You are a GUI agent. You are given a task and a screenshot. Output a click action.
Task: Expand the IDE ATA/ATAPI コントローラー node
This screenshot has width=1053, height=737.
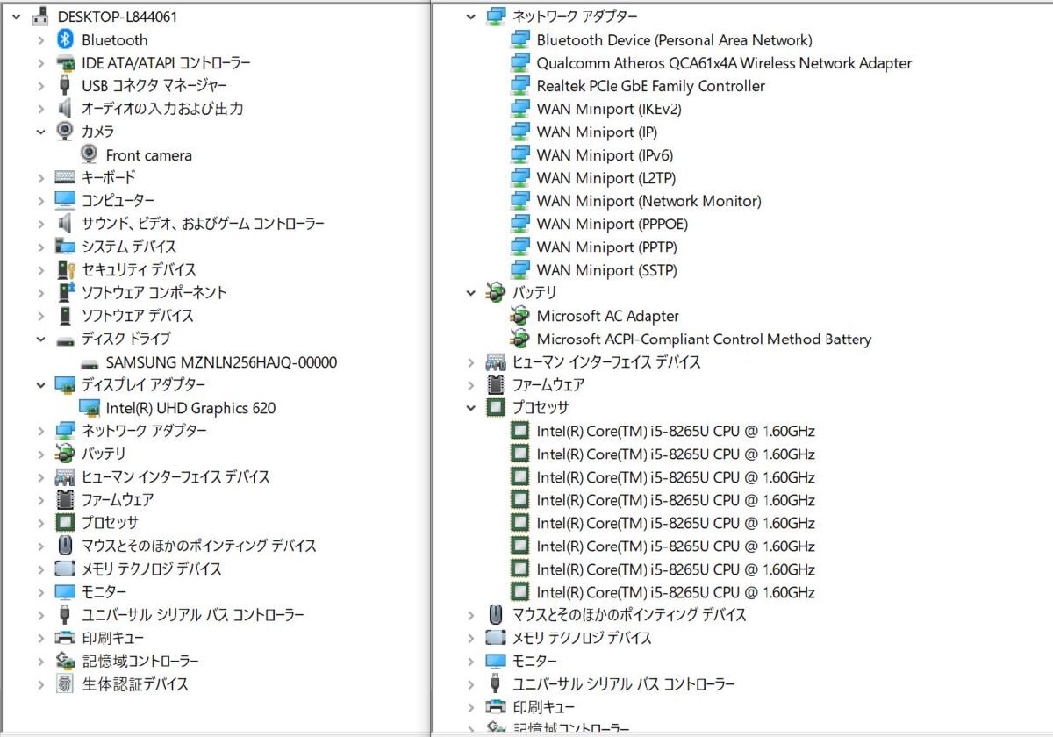[x=40, y=63]
